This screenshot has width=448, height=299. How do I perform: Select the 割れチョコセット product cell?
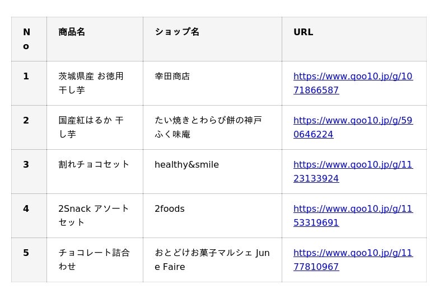[94, 165]
